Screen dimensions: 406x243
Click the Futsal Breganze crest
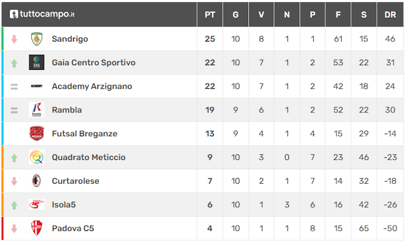37,134
